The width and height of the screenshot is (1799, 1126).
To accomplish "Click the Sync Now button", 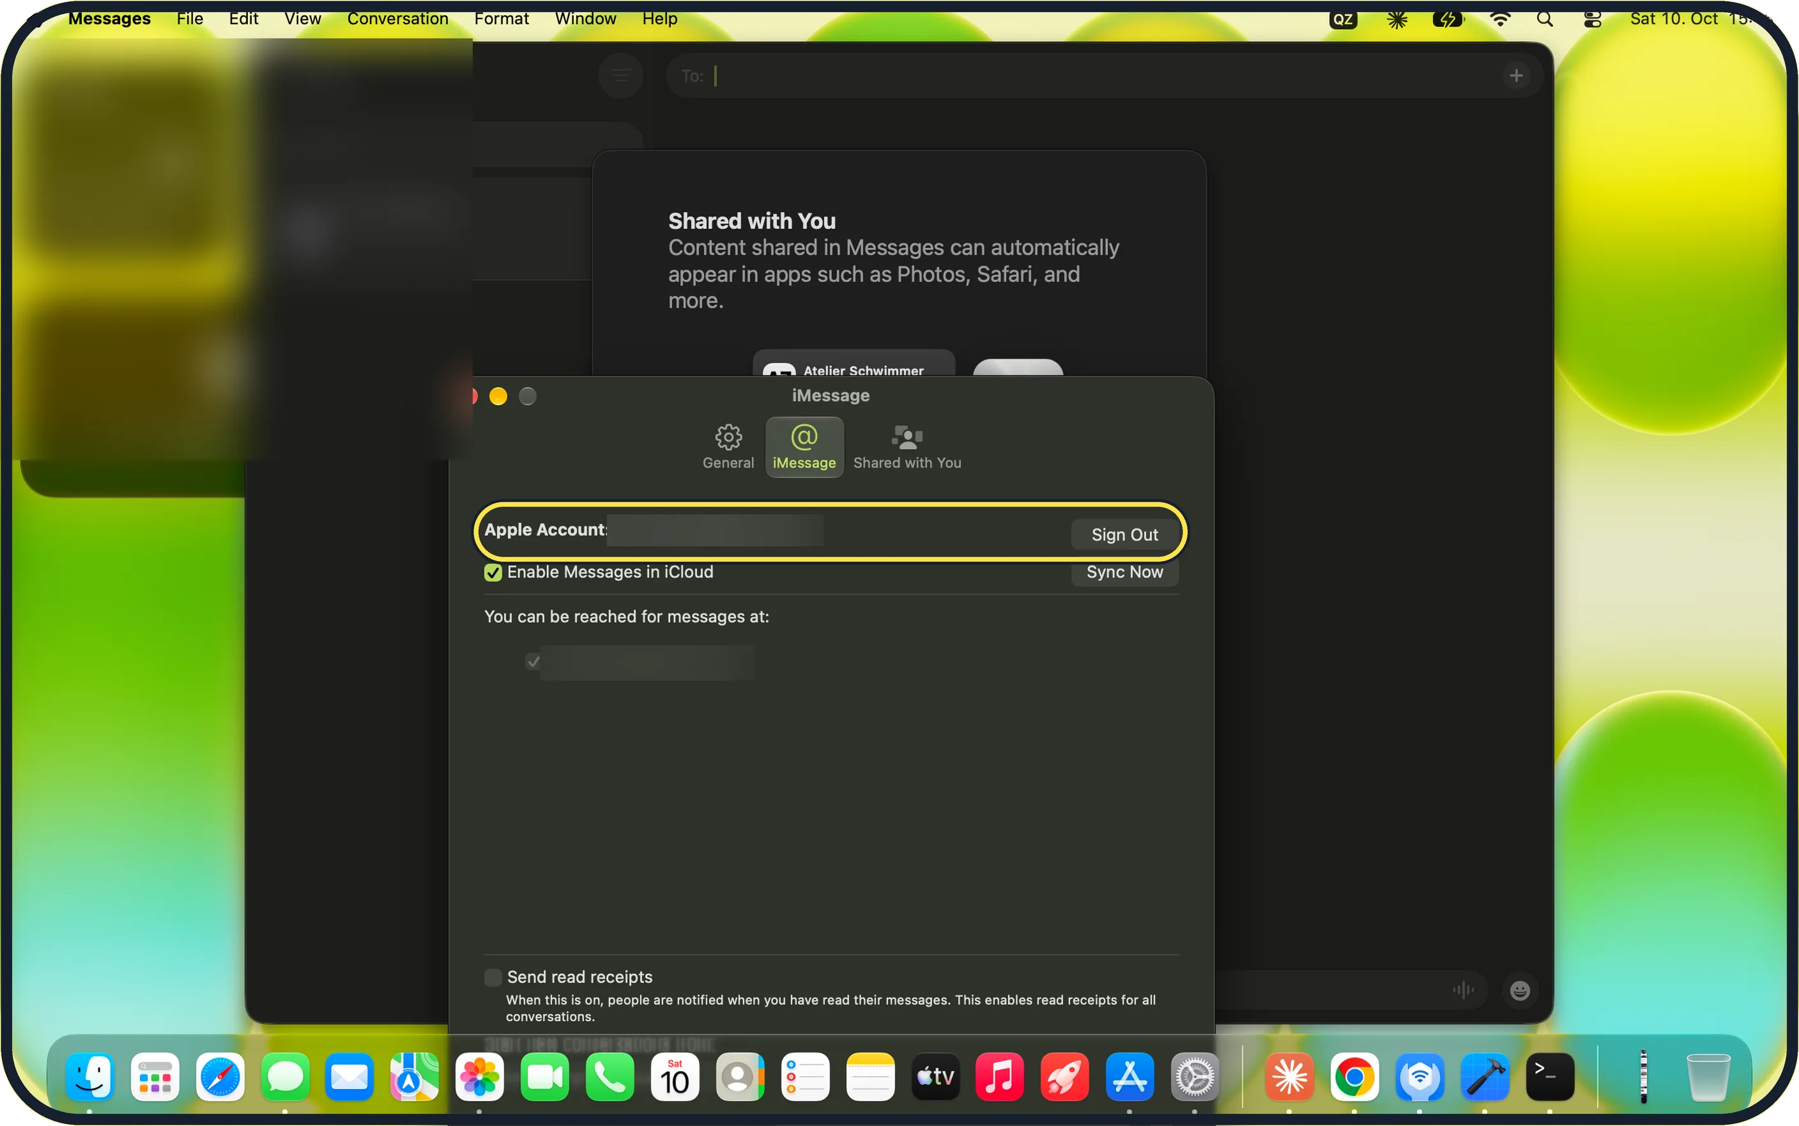I will coord(1124,572).
